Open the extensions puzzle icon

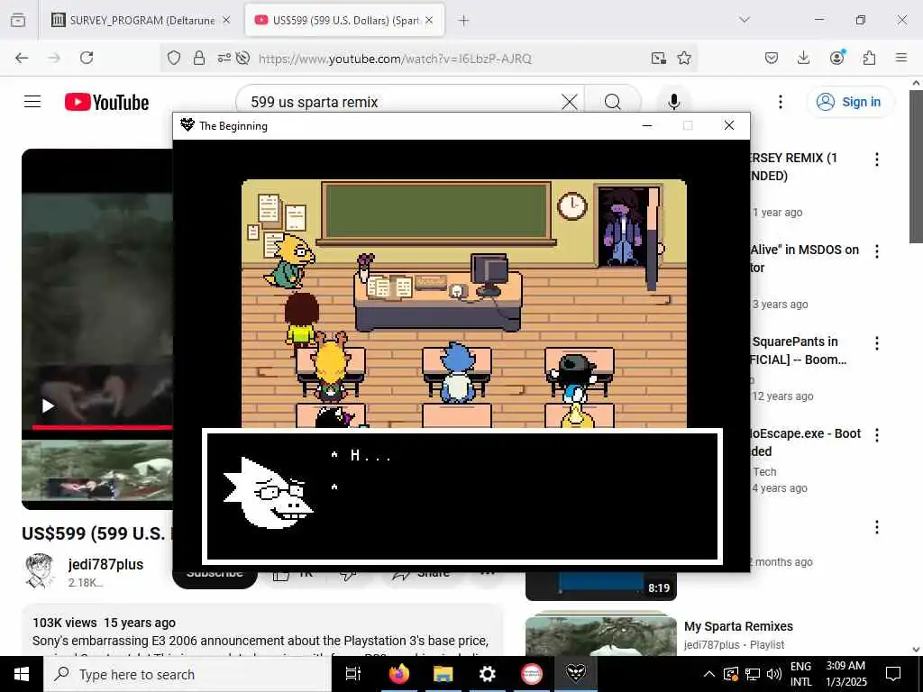coord(869,58)
